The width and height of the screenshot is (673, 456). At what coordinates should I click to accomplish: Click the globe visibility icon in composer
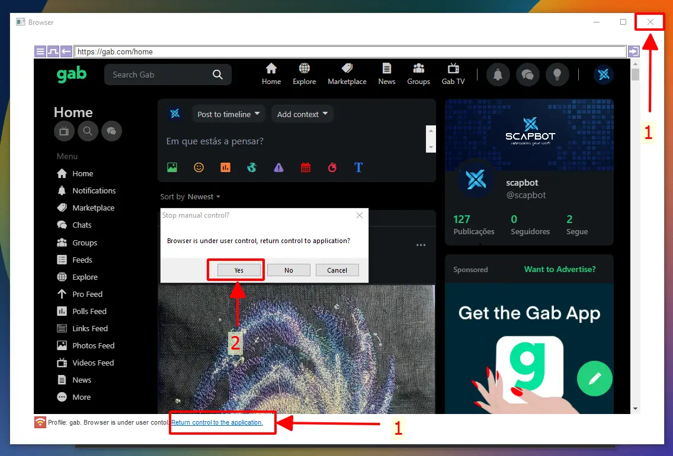pyautogui.click(x=252, y=167)
